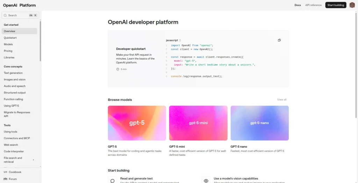Open Pricing in the sidebar
This screenshot has width=358, height=183.
tap(8, 51)
